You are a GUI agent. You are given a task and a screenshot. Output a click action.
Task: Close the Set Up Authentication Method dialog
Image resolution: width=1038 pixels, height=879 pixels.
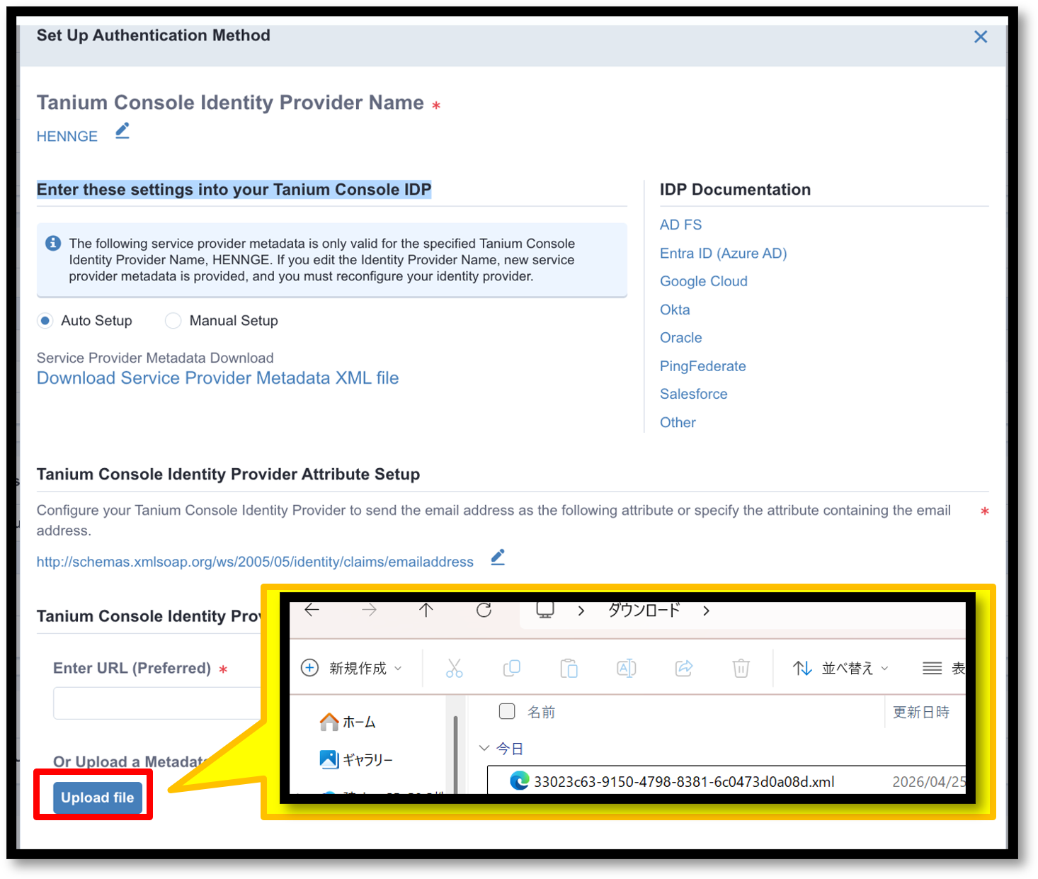pyautogui.click(x=980, y=37)
